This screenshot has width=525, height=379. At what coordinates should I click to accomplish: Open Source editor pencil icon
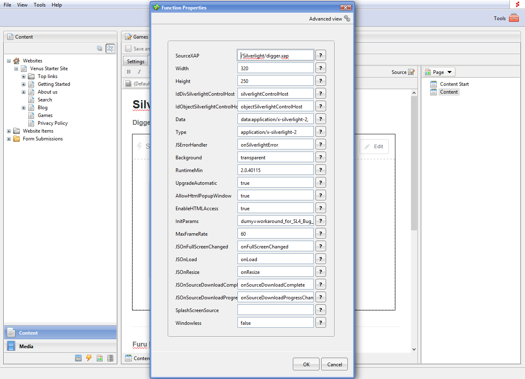[x=411, y=72]
